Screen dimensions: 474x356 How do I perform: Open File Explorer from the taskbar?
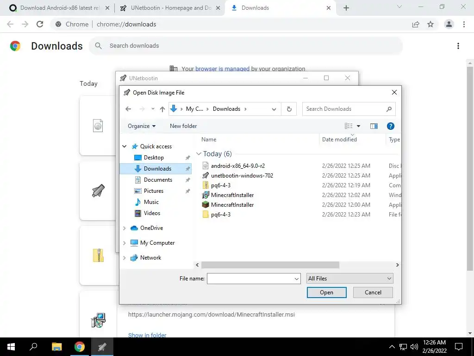[x=56, y=347]
